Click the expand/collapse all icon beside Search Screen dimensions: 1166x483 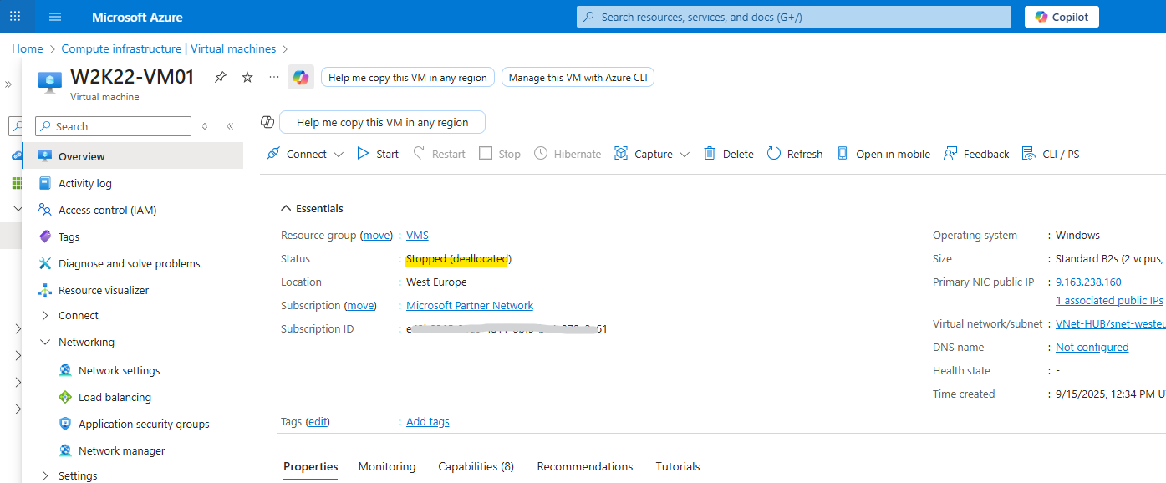[x=205, y=126]
